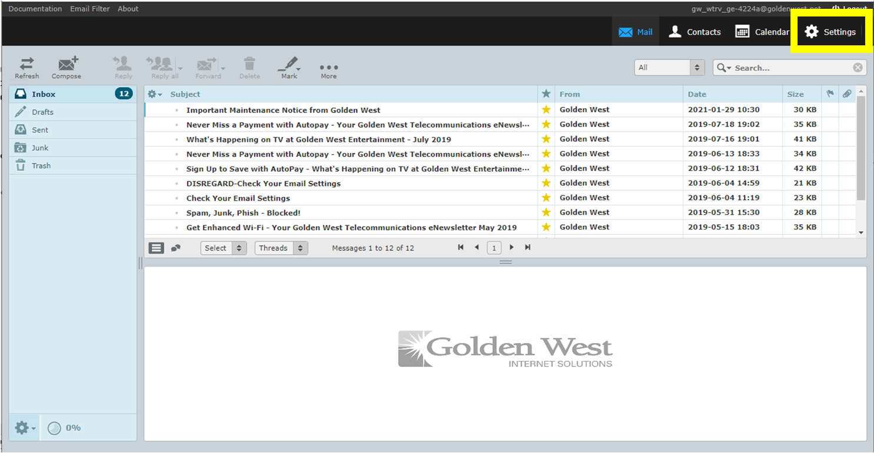Switch to Contacts
The height and width of the screenshot is (453, 874).
[x=695, y=32]
